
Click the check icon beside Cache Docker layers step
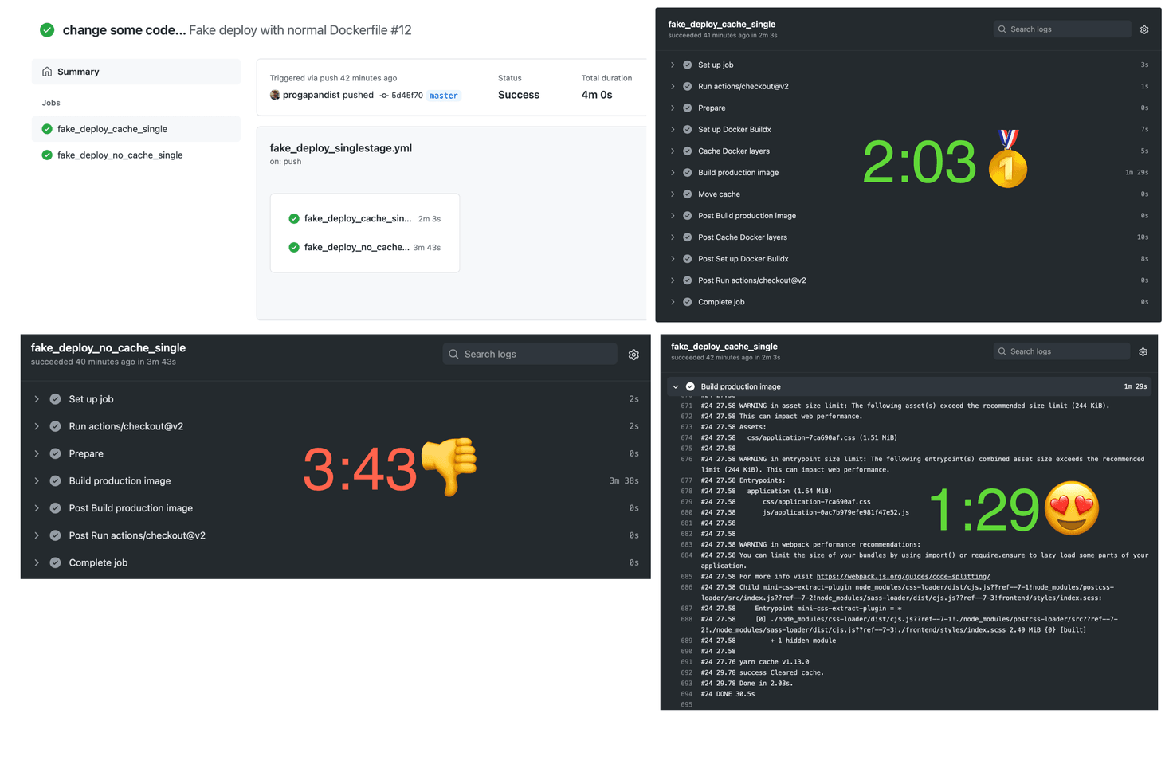(x=687, y=151)
